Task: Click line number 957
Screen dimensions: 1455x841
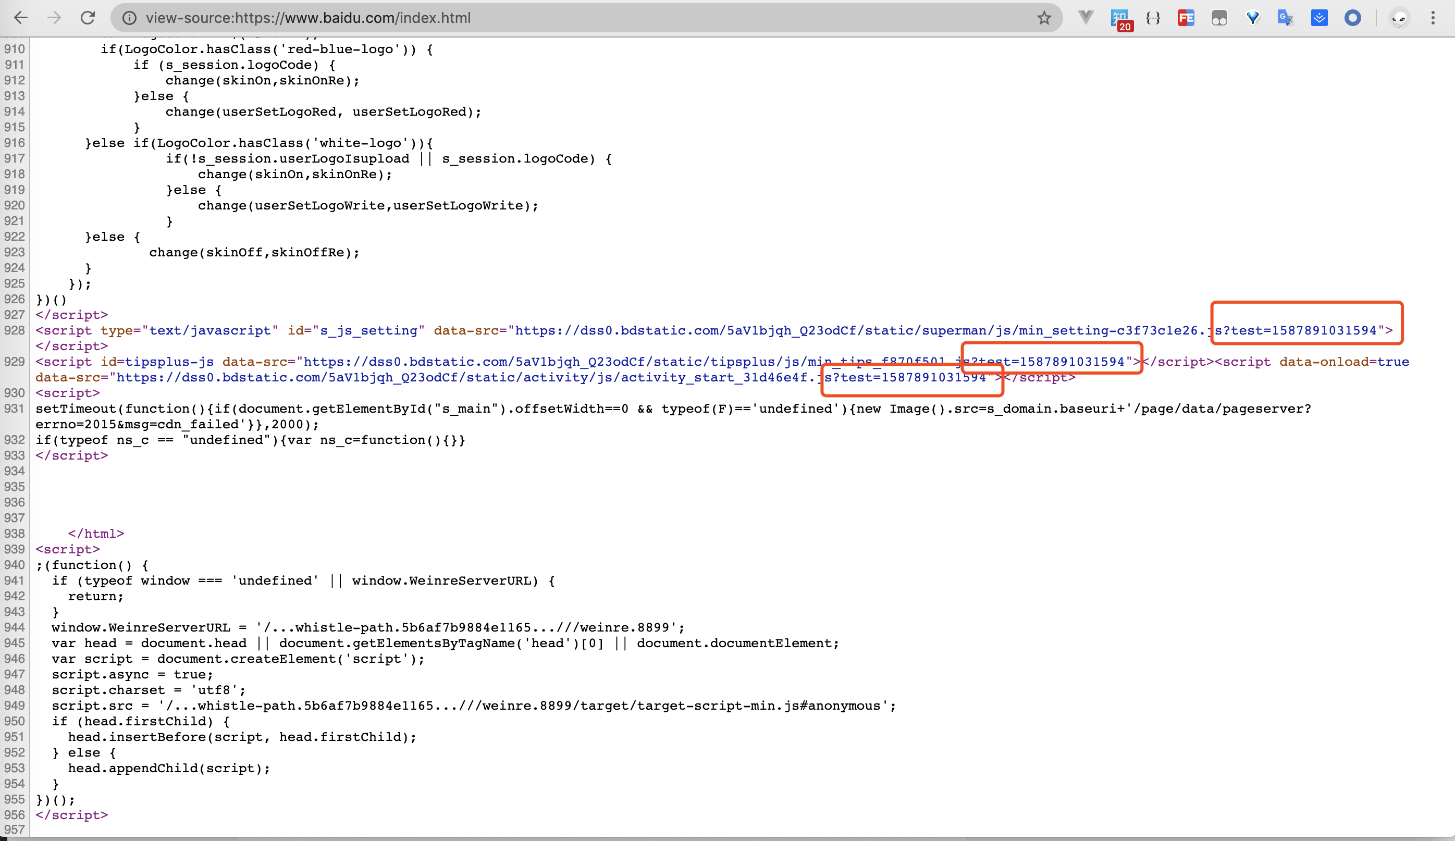Action: pyautogui.click(x=15, y=830)
